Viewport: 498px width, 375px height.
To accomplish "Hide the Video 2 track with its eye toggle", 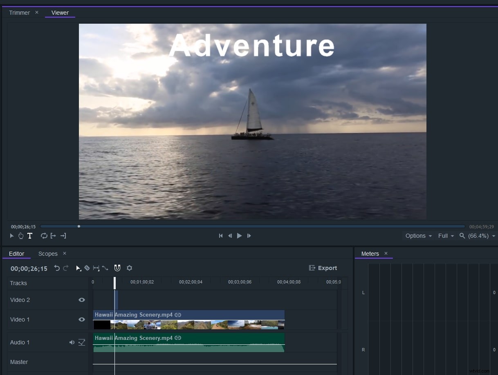I will pyautogui.click(x=82, y=299).
